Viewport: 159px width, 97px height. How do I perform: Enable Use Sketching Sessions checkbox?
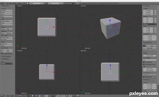tap(2, 54)
